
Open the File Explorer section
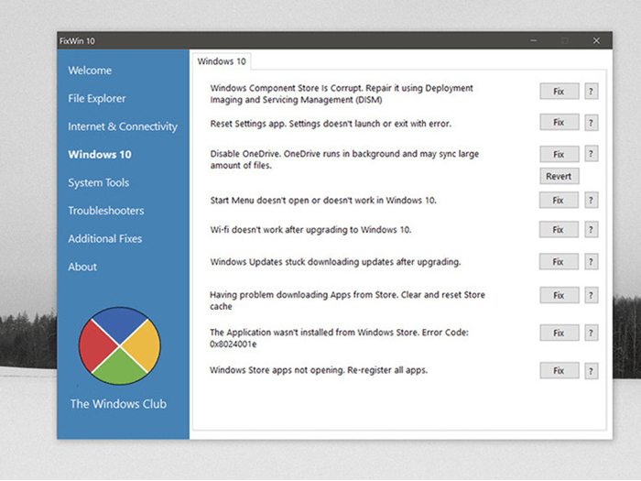click(97, 99)
